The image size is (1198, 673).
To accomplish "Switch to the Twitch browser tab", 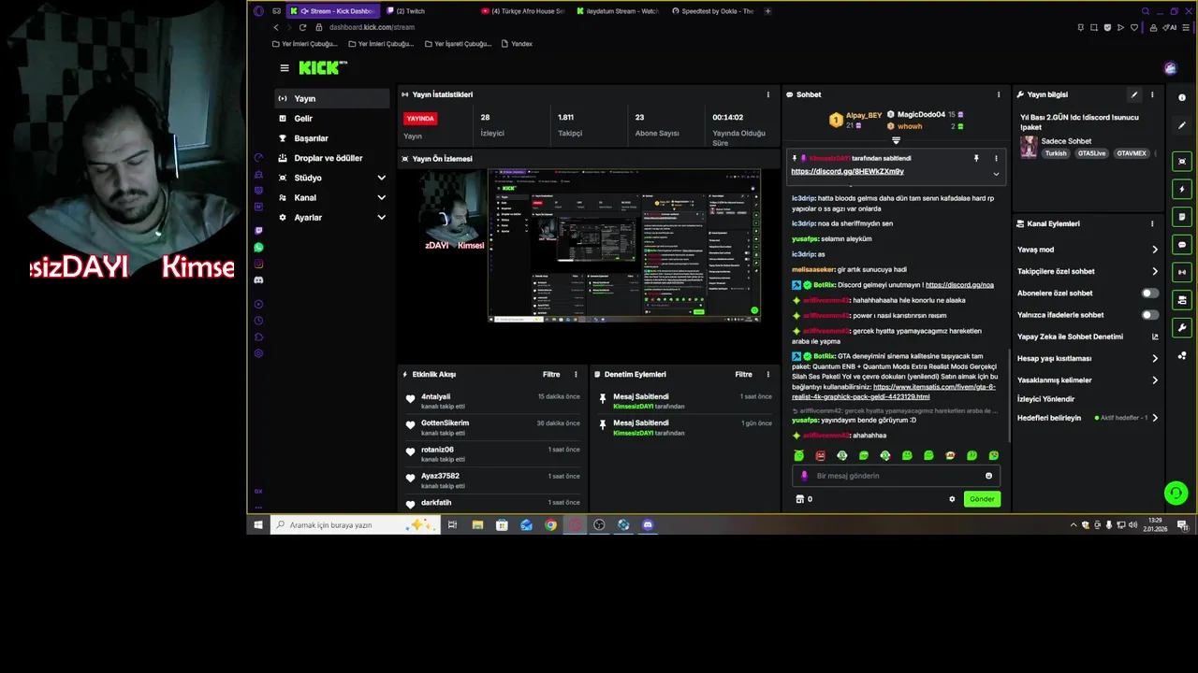I will 428,11.
